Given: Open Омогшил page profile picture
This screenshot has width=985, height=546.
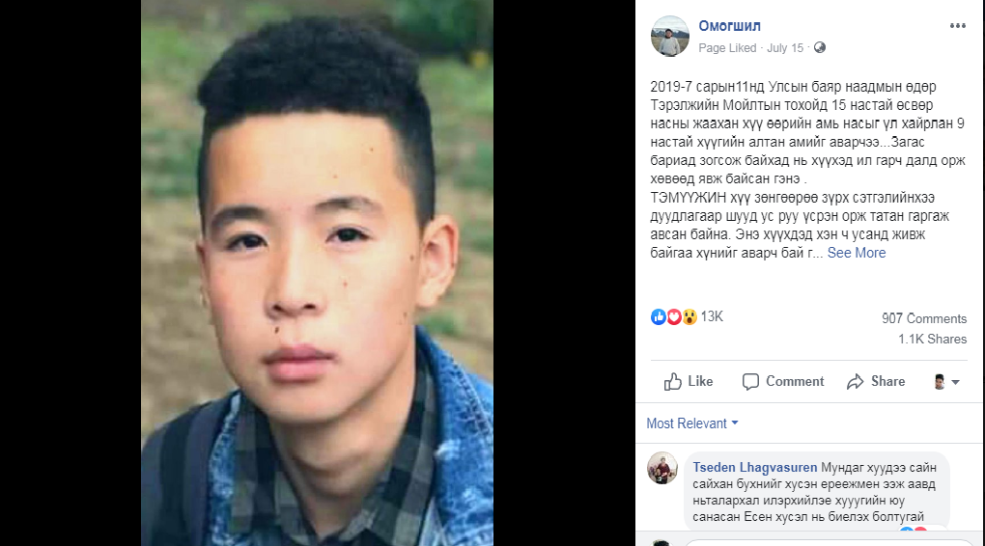Looking at the screenshot, I should [669, 37].
